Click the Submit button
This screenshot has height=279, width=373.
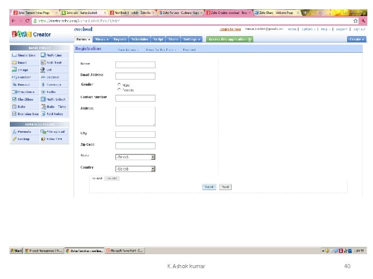pyautogui.click(x=209, y=187)
